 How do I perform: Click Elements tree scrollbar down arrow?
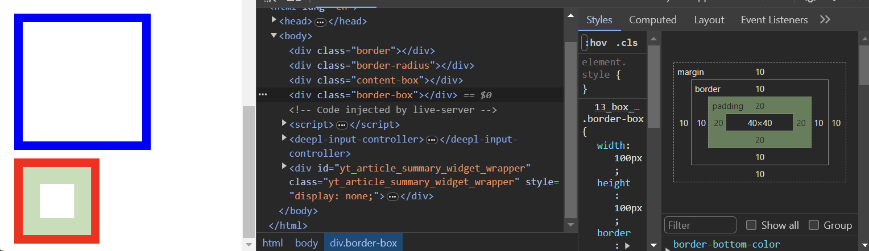[571, 225]
